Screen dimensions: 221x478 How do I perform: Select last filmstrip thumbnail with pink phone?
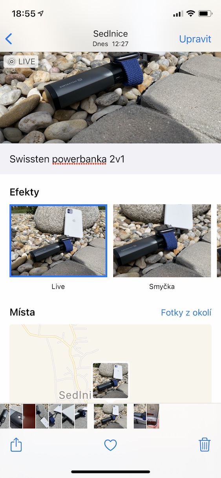coord(153,416)
